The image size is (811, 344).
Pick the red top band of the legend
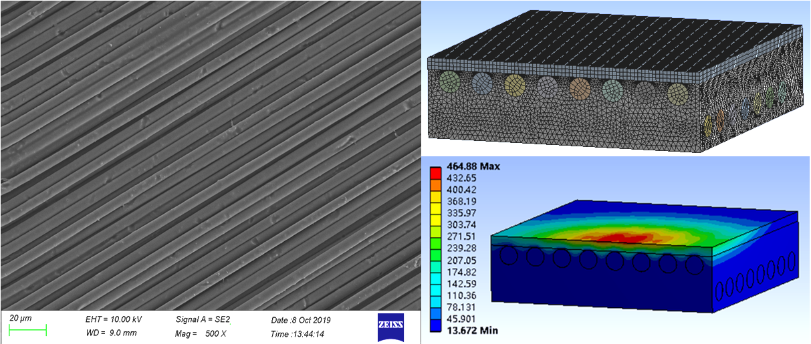click(x=436, y=172)
